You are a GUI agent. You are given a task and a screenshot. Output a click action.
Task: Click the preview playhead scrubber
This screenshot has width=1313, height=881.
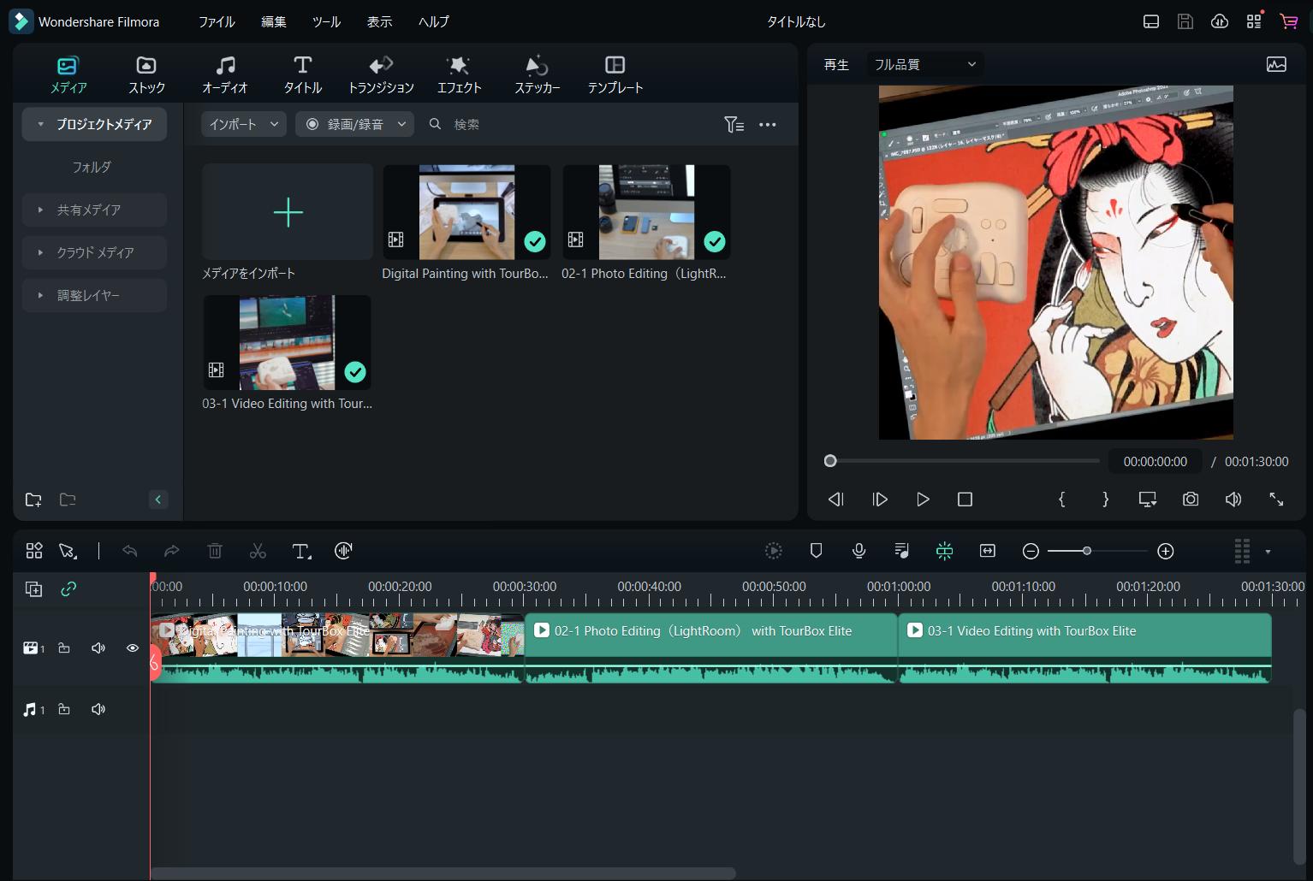point(830,461)
